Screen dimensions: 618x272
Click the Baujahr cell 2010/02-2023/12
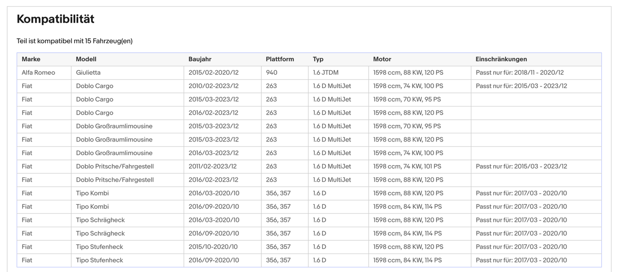pos(213,86)
